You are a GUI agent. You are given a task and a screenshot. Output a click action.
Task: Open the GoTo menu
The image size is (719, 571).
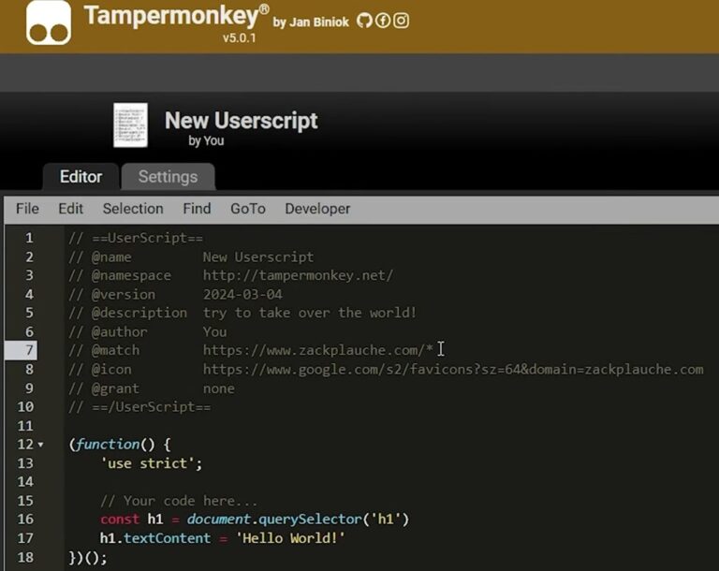248,209
